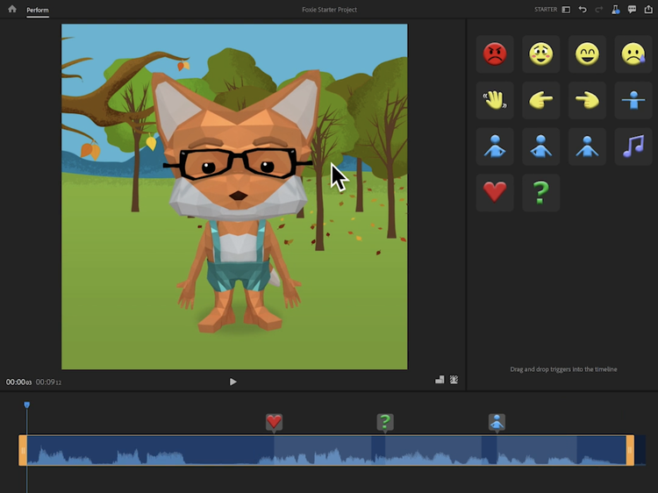Select the green question mark trigger in panel
Image resolution: width=658 pixels, height=493 pixels.
(x=540, y=192)
